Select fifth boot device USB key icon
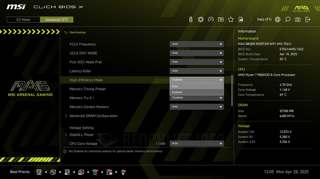The image size is (320, 179). (x=95, y=172)
